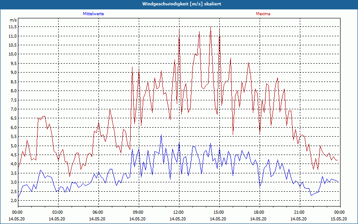The image size is (358, 224).
Task: Click the y-axis value 2,5
Action: (x=14, y=191)
